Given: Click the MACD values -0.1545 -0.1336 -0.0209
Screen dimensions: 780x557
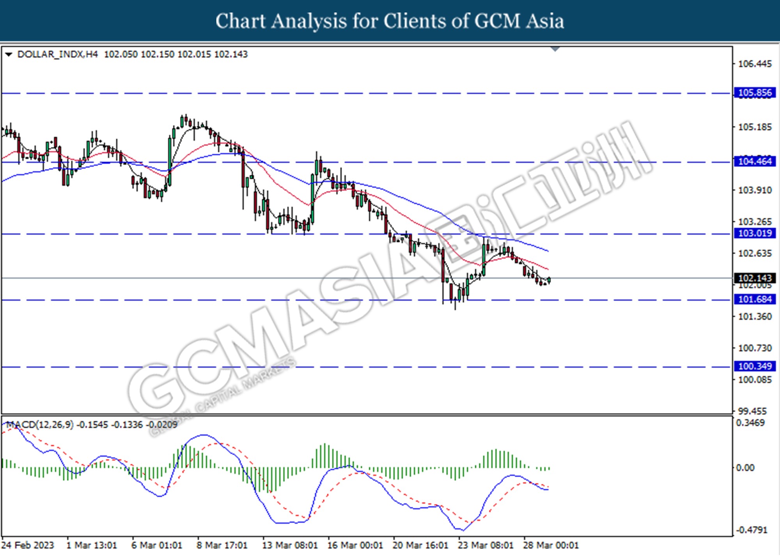Looking at the screenshot, I should coord(127,424).
